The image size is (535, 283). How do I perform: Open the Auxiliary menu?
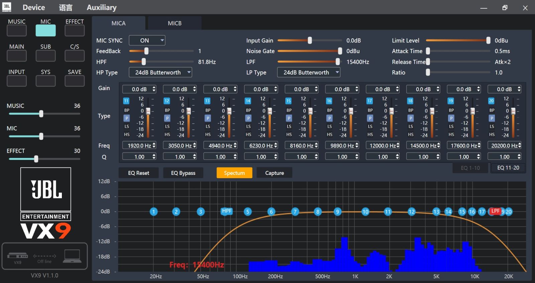coord(101,7)
